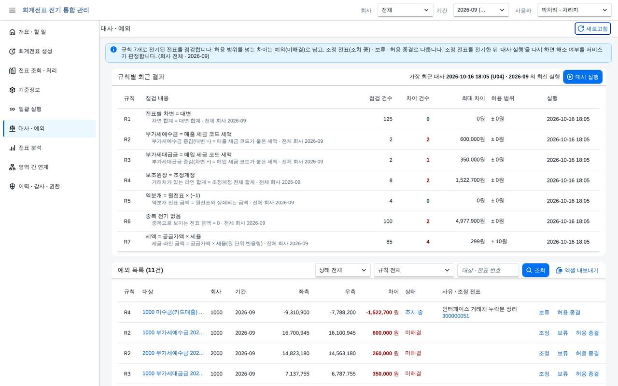The image size is (618, 386).
Task: Open 전표 조회 · 처리 menu item
Action: [x=49, y=70]
